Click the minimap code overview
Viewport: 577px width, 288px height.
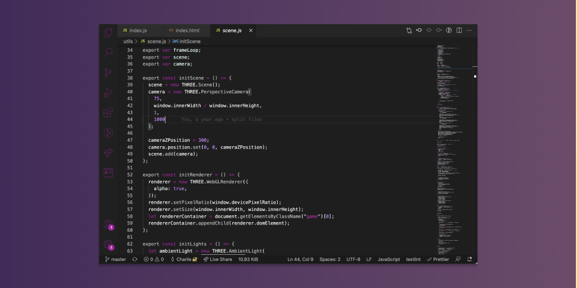click(x=454, y=149)
